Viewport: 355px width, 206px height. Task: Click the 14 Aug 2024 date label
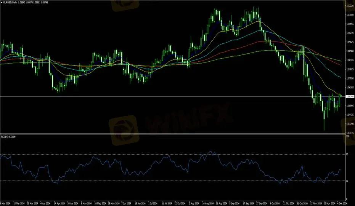tap(208, 203)
